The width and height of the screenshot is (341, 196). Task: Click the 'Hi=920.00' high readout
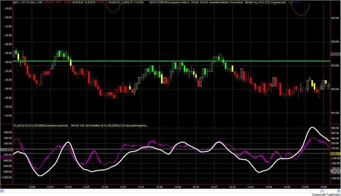pyautogui.click(x=114, y=2)
